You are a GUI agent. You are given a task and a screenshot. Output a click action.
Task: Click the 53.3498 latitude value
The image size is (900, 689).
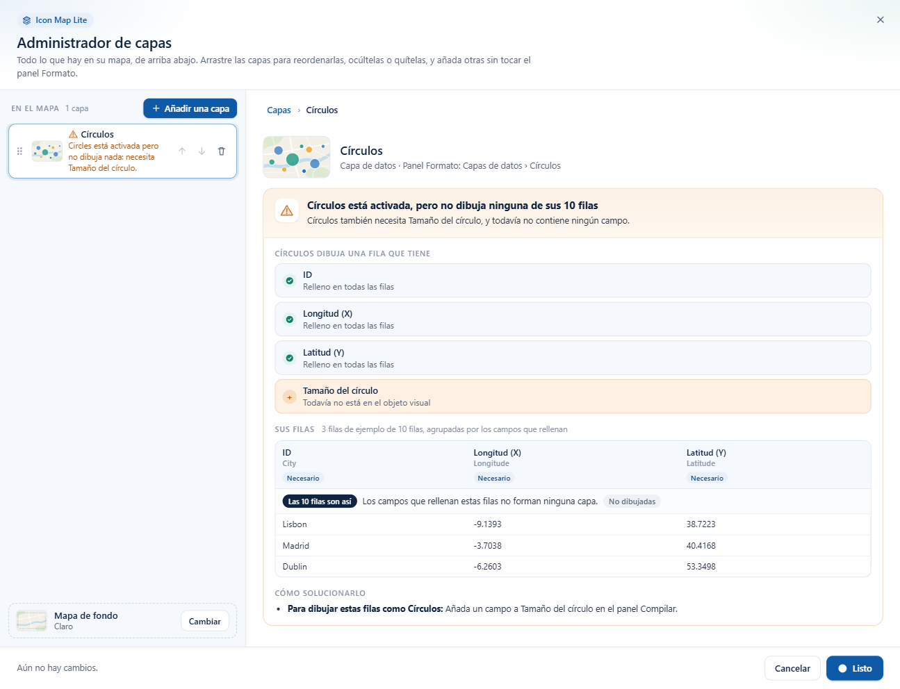[x=701, y=567]
